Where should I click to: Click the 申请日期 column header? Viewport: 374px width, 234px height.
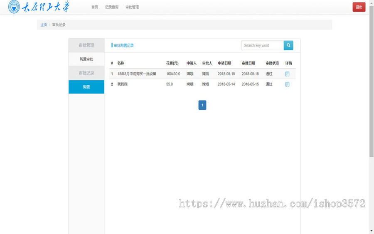click(224, 63)
